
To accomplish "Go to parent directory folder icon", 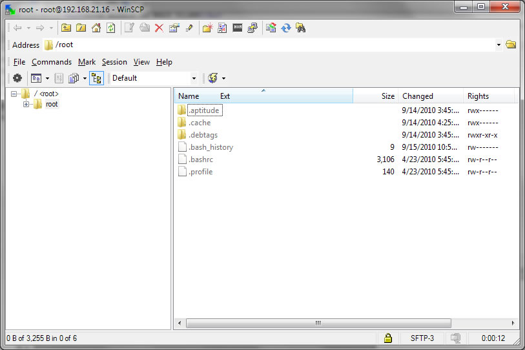I will tap(67, 28).
